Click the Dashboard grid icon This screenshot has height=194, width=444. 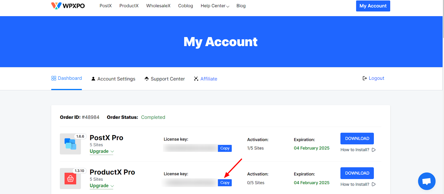click(54, 78)
